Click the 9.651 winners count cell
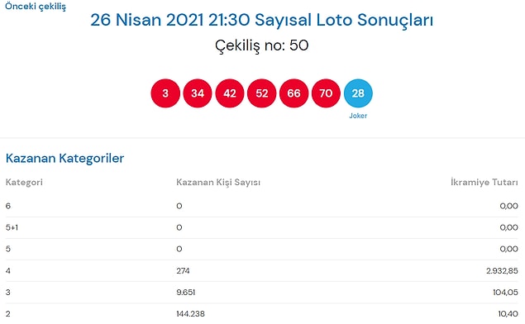 coord(186,293)
